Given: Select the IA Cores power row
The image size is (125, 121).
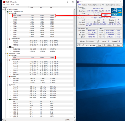Looking at the screenshot, I should tap(38, 81).
